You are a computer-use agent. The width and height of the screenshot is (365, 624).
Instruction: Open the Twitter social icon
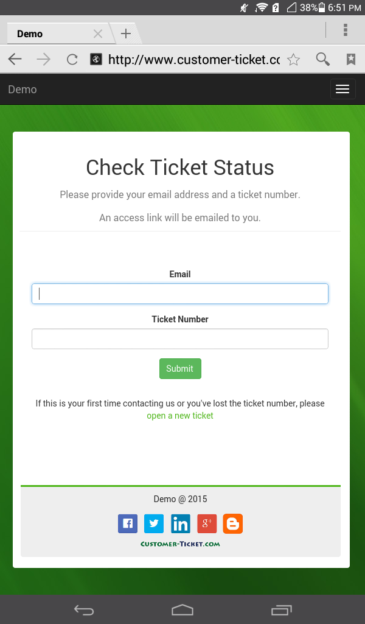tap(154, 523)
